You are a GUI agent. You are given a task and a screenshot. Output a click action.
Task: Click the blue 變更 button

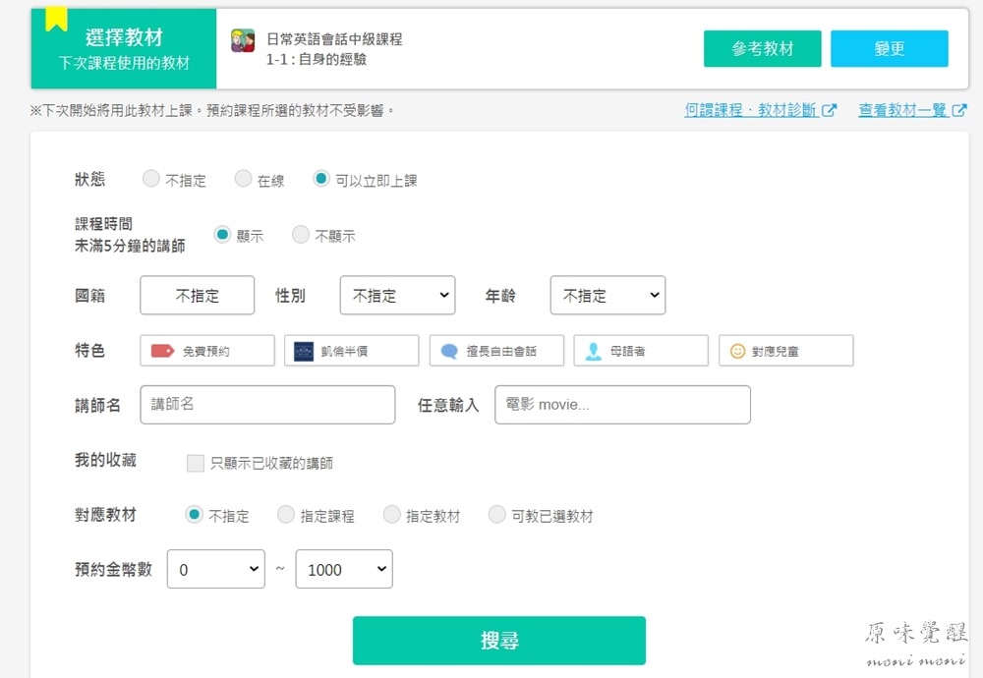point(889,49)
